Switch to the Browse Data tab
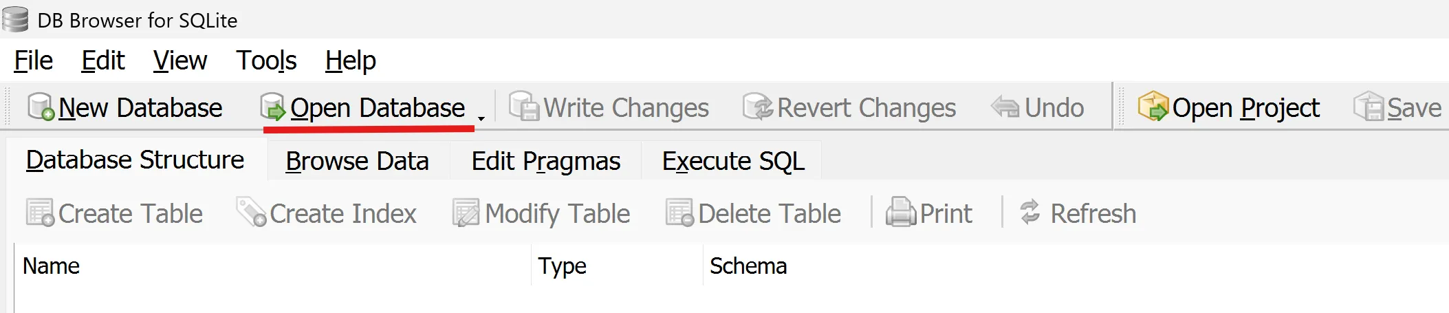 (x=357, y=161)
